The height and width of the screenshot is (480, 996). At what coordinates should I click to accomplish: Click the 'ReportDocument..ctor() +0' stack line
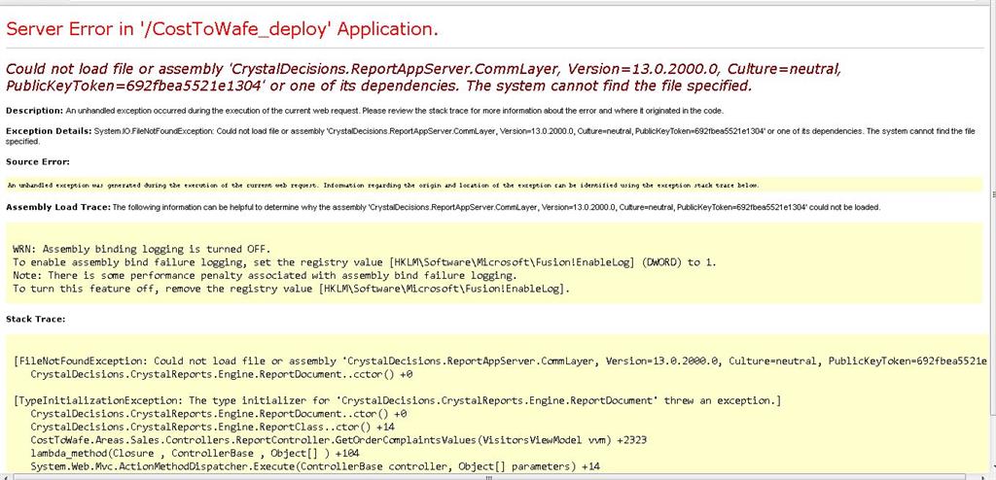pyautogui.click(x=219, y=414)
